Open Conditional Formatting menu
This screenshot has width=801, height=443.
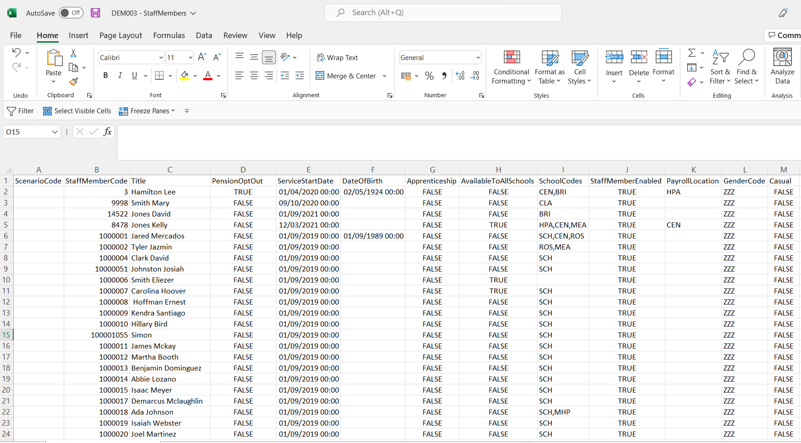click(x=512, y=67)
